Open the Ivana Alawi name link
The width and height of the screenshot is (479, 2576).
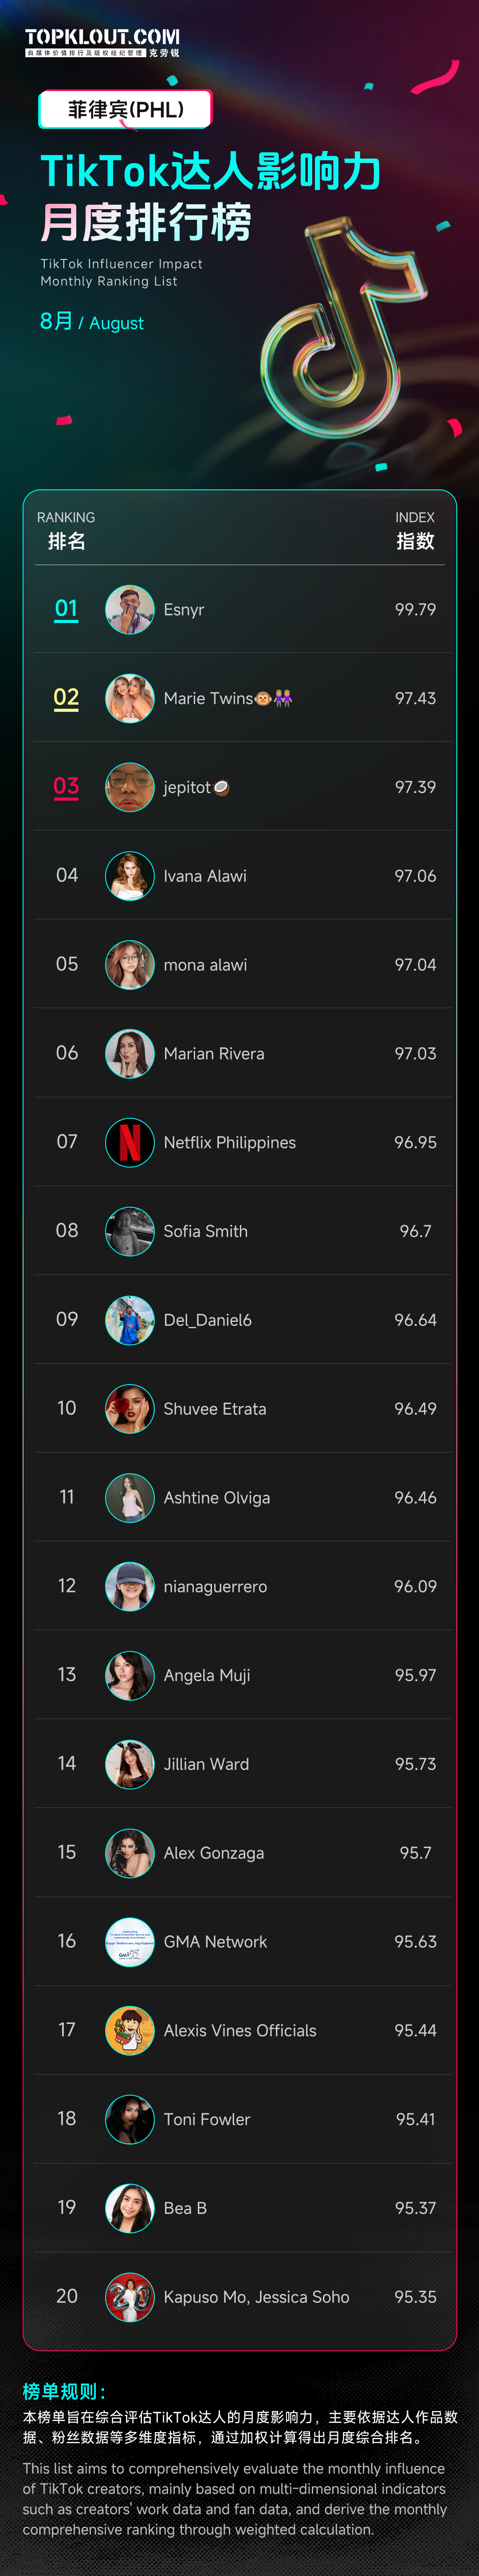[204, 876]
